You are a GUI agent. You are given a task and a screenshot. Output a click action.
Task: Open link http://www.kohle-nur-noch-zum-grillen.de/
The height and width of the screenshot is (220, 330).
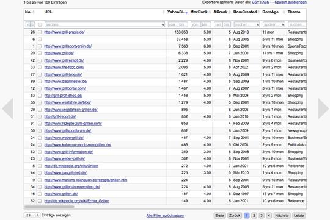tap(78, 145)
